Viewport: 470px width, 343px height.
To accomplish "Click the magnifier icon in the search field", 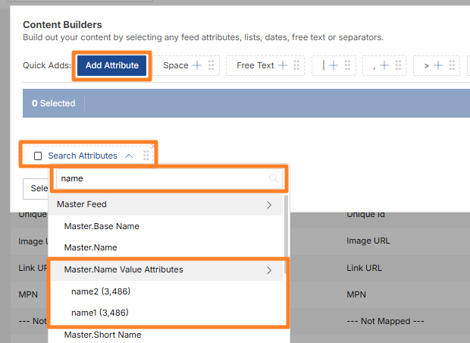I will pos(273,178).
